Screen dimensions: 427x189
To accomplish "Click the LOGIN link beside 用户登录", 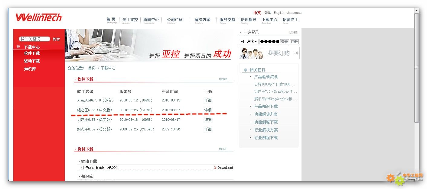I will point(294,33).
